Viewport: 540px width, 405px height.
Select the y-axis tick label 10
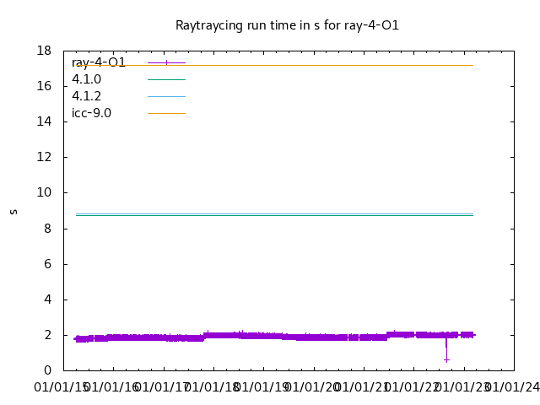click(x=46, y=192)
